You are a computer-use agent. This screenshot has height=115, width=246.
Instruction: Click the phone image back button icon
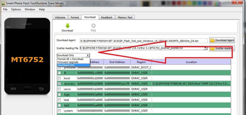click(x=41, y=89)
